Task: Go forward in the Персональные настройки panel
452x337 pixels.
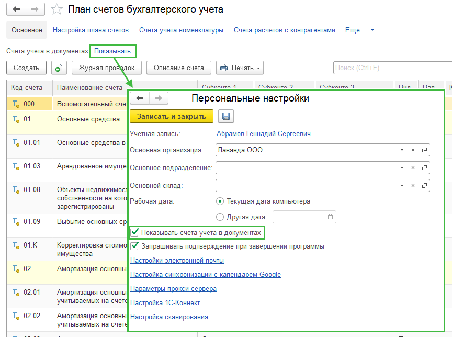Action: tap(159, 98)
